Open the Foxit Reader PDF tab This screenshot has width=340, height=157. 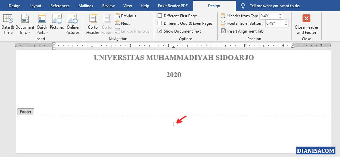pyautogui.click(x=172, y=6)
